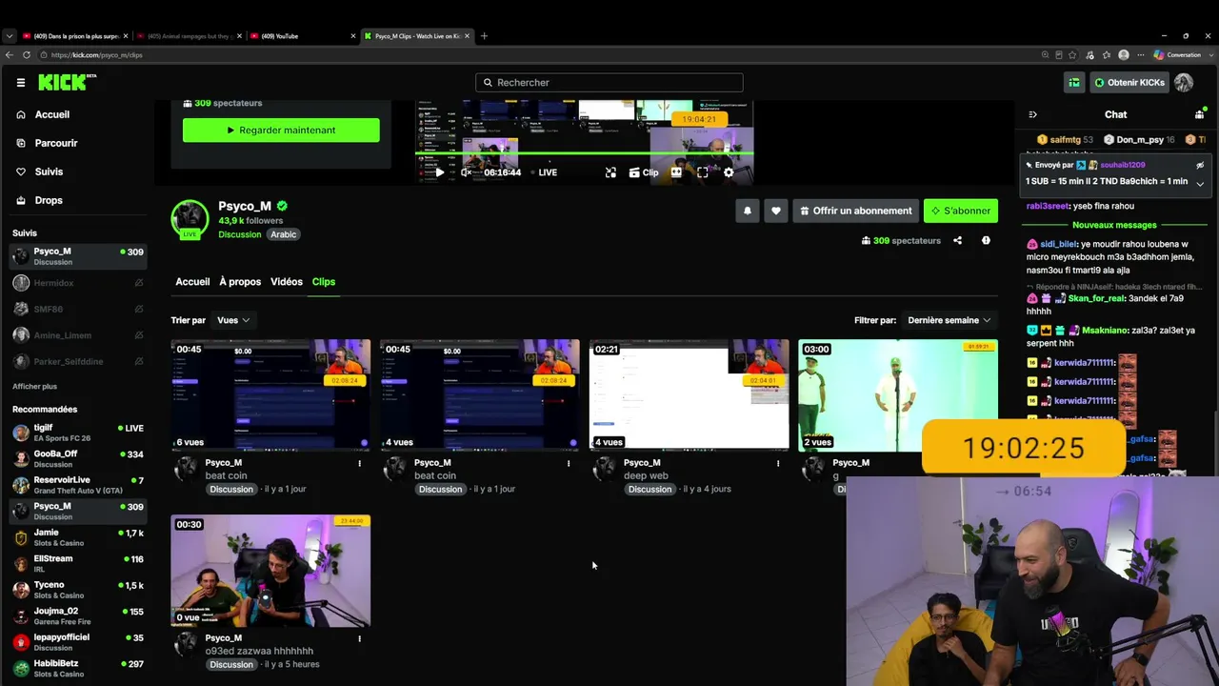The height and width of the screenshot is (686, 1219).
Task: Bookmark page with star icon
Action: 1072,55
